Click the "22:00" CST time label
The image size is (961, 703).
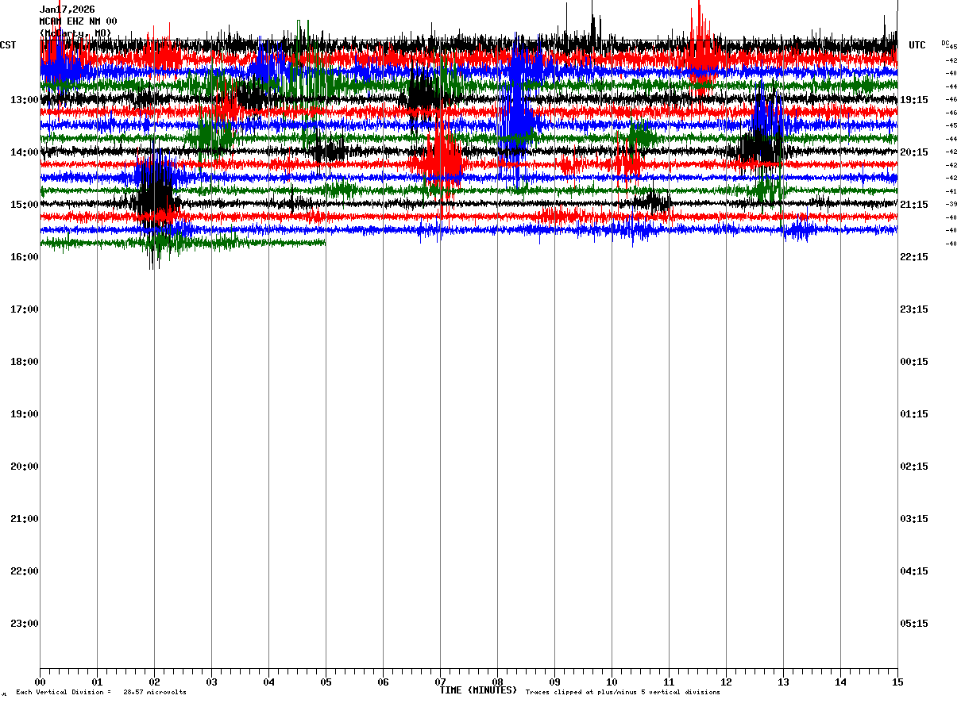(x=25, y=571)
